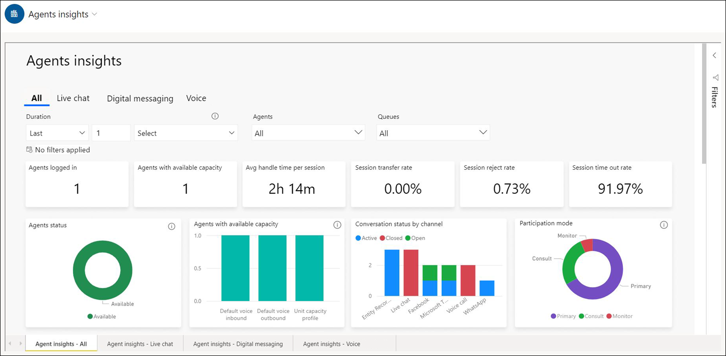Click the Agents with available capacity chart info icon
Viewport: 726px width, 356px height.
tap(337, 225)
